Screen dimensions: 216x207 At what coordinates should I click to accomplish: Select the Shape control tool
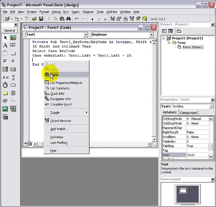5,101
